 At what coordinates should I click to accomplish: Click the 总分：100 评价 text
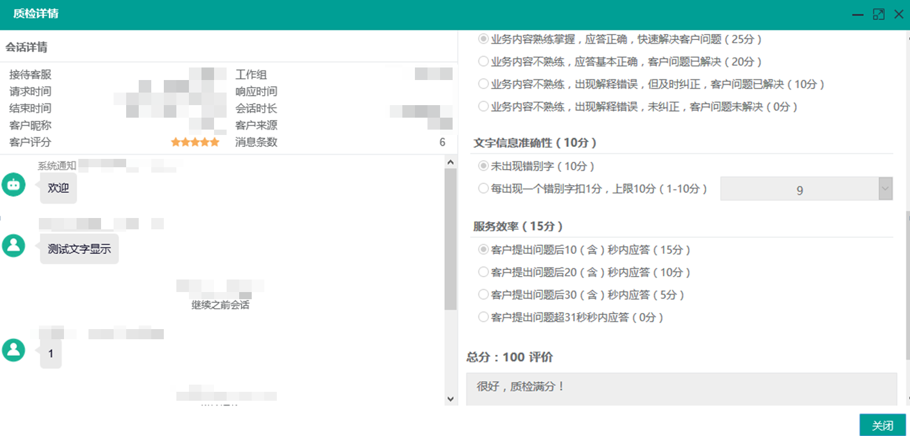[x=509, y=357]
